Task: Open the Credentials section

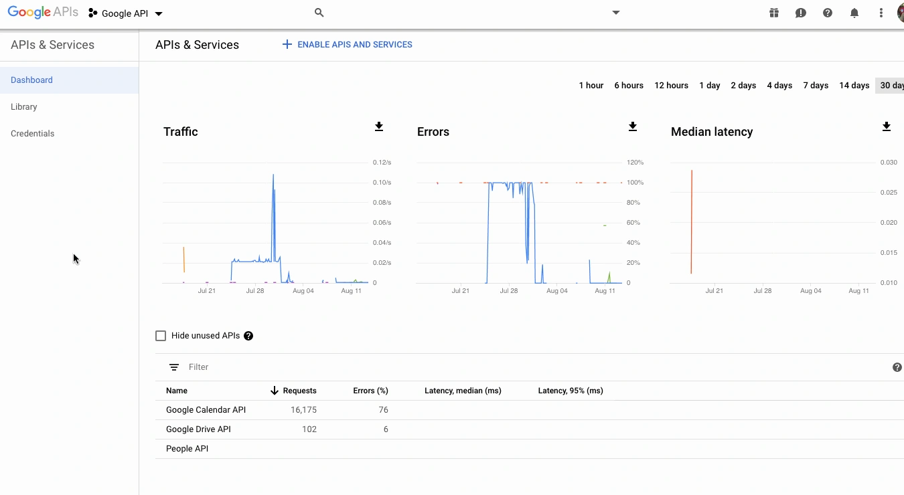Action: point(32,133)
